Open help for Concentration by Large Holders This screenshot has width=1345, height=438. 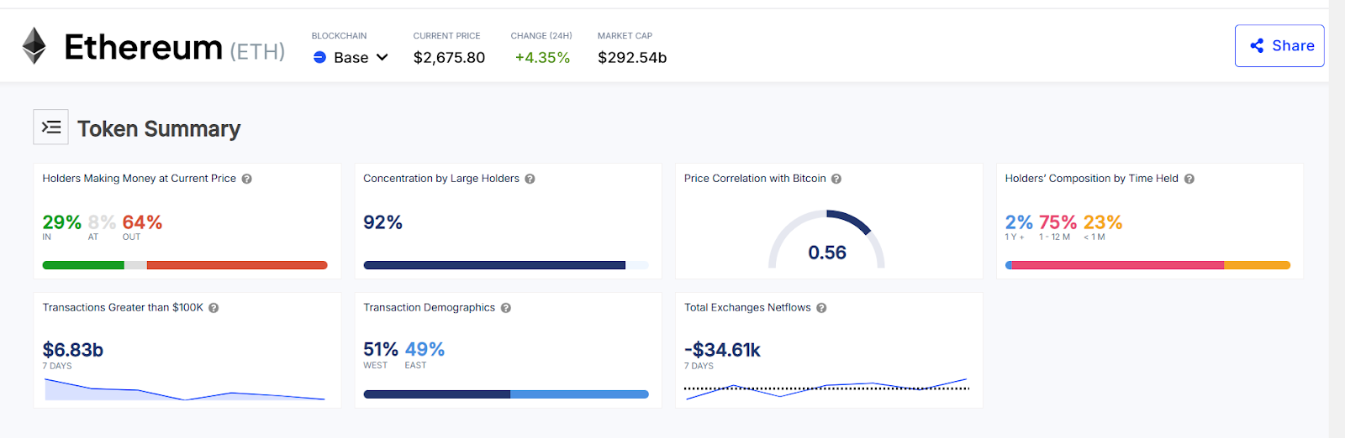(x=530, y=179)
